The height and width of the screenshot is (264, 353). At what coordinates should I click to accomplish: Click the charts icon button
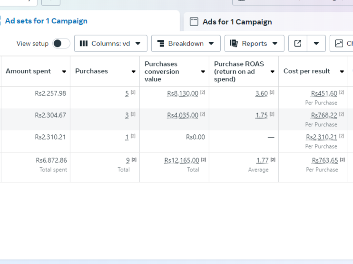pyautogui.click(x=339, y=43)
